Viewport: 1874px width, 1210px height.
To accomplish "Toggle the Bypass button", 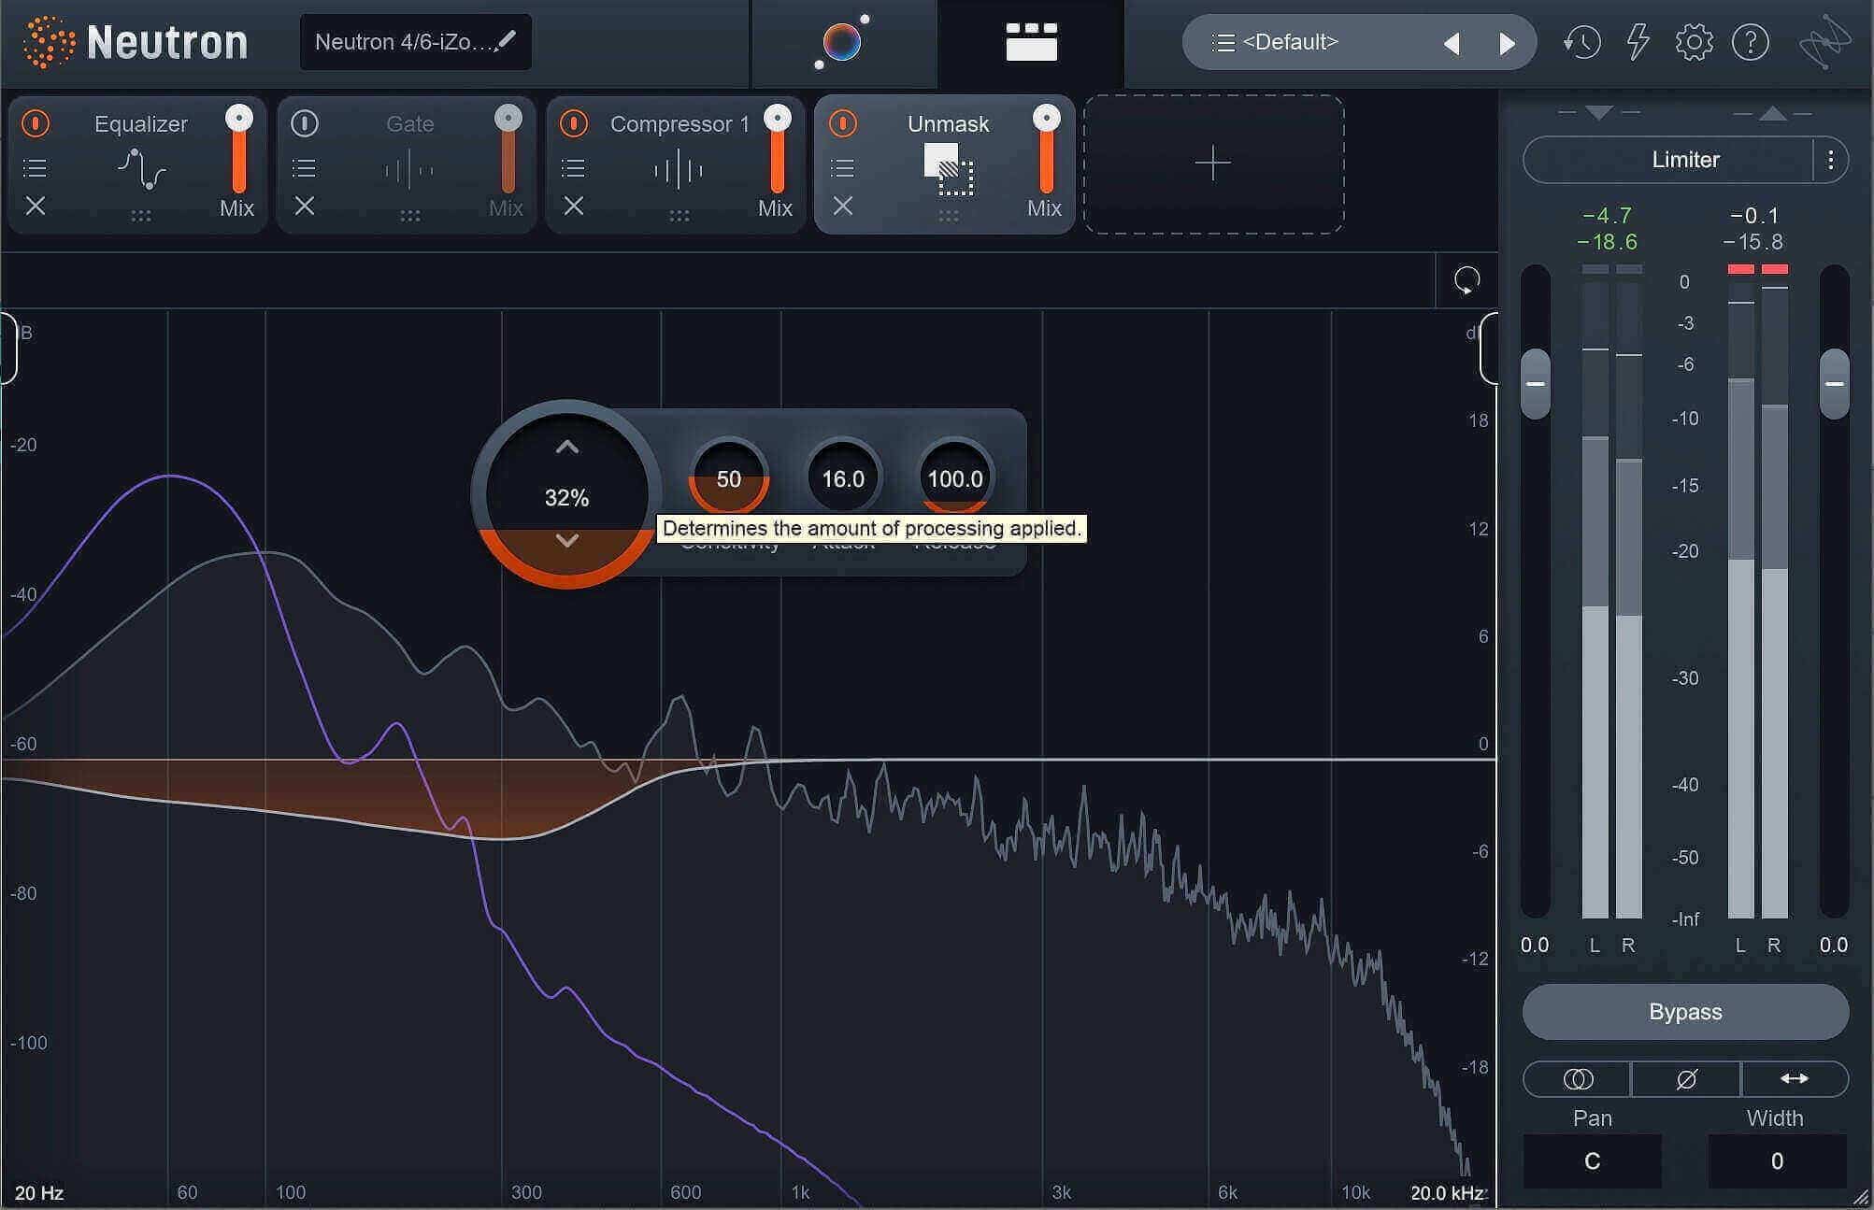I will click(x=1685, y=1012).
